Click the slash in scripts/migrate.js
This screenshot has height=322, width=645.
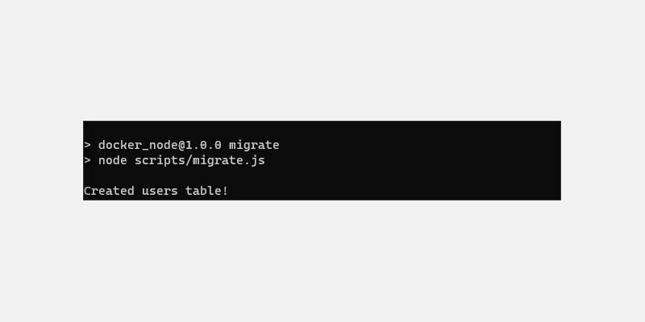189,160
